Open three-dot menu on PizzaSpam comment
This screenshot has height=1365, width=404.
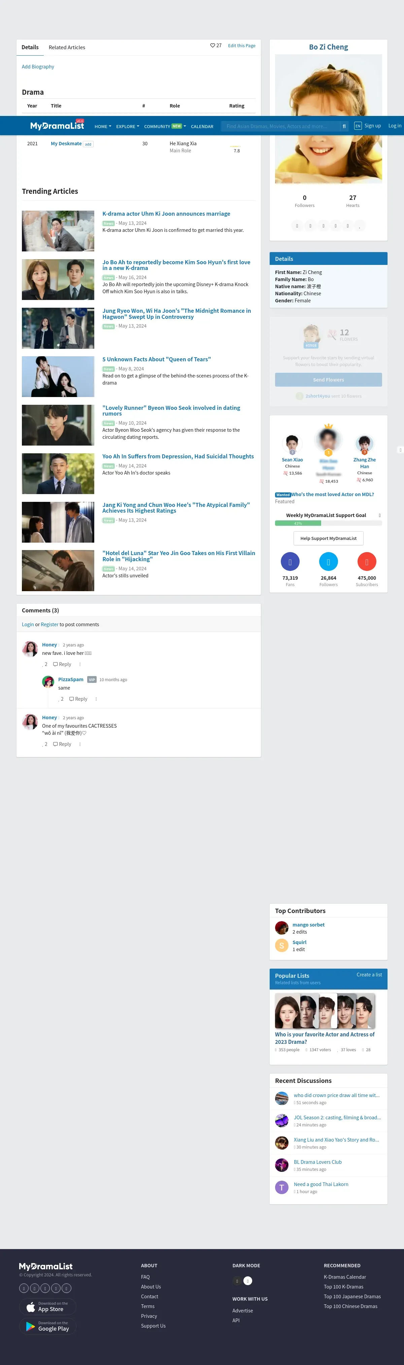click(x=96, y=699)
